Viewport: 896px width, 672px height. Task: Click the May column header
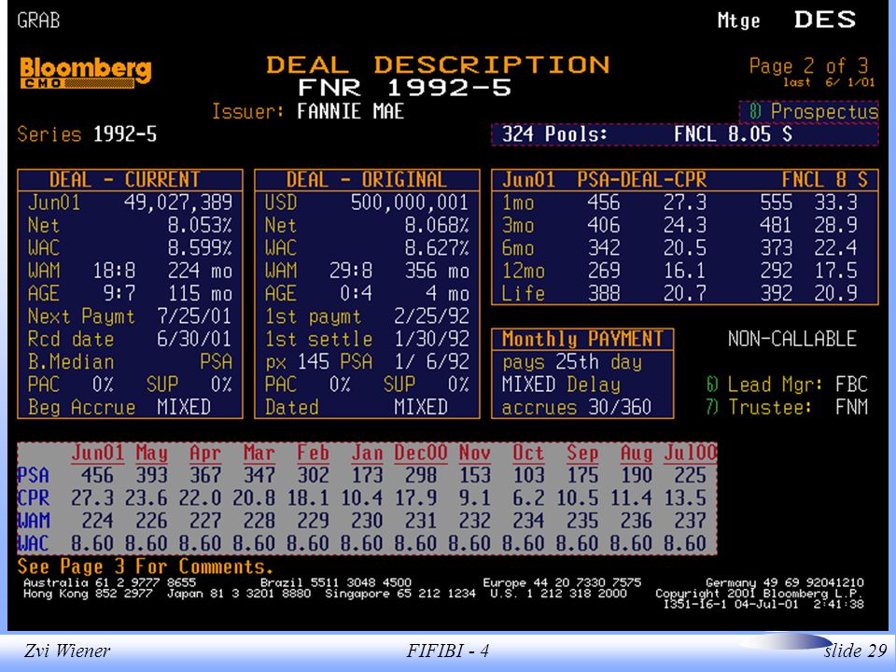click(x=151, y=454)
